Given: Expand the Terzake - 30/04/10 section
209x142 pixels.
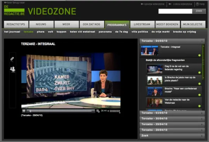Looking at the screenshot, I should click(172, 119).
